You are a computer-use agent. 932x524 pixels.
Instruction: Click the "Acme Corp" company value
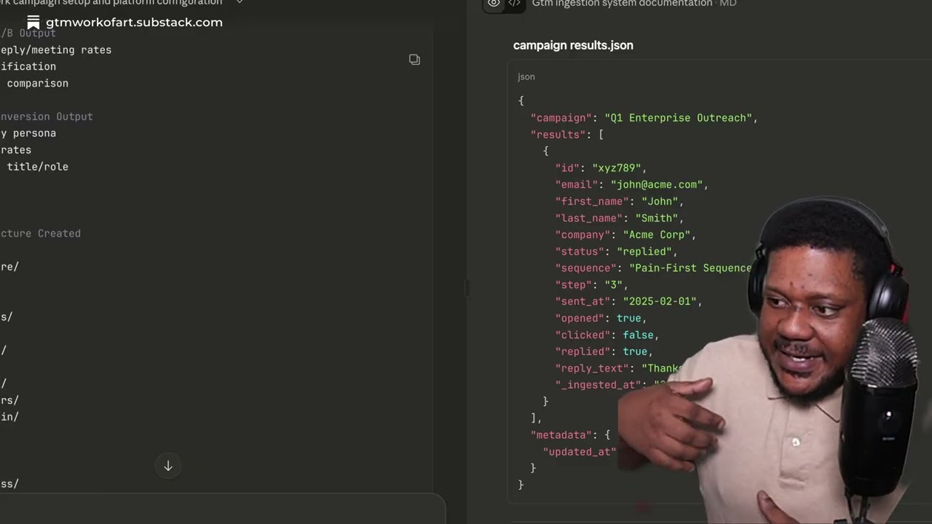click(x=656, y=235)
